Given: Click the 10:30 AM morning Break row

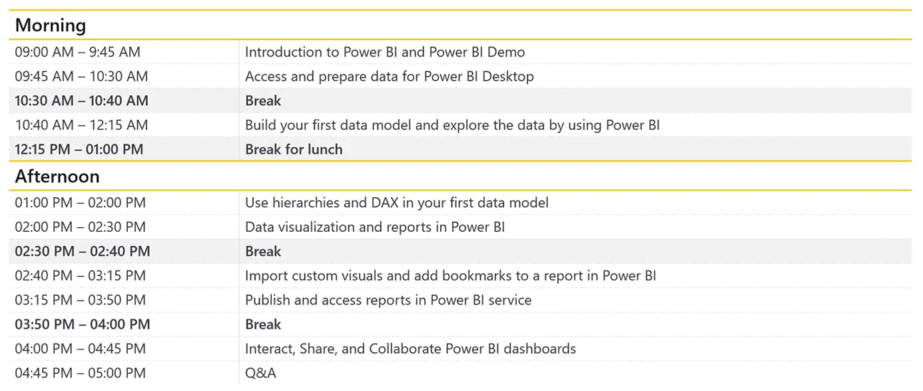Looking at the screenshot, I should 462,101.
